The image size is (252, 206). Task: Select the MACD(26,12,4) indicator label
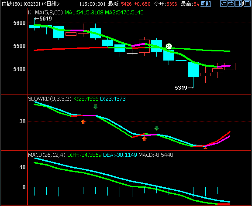47,155
